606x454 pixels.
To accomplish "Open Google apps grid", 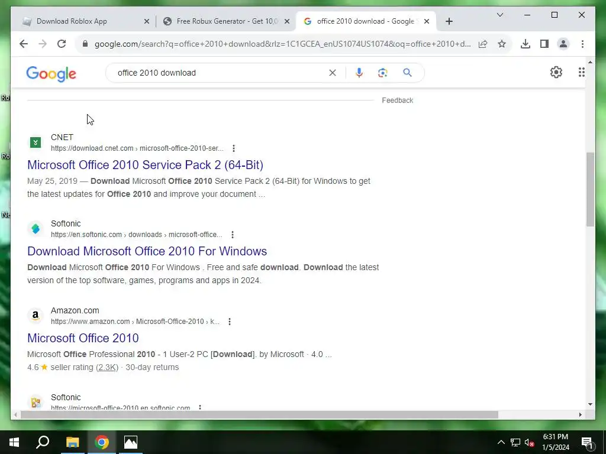I will click(581, 72).
